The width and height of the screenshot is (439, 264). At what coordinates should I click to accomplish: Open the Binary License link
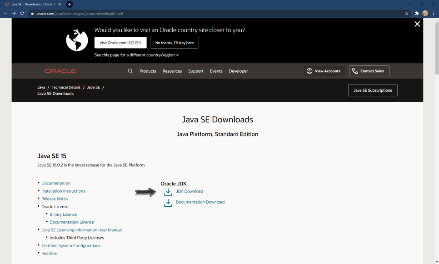pos(63,214)
